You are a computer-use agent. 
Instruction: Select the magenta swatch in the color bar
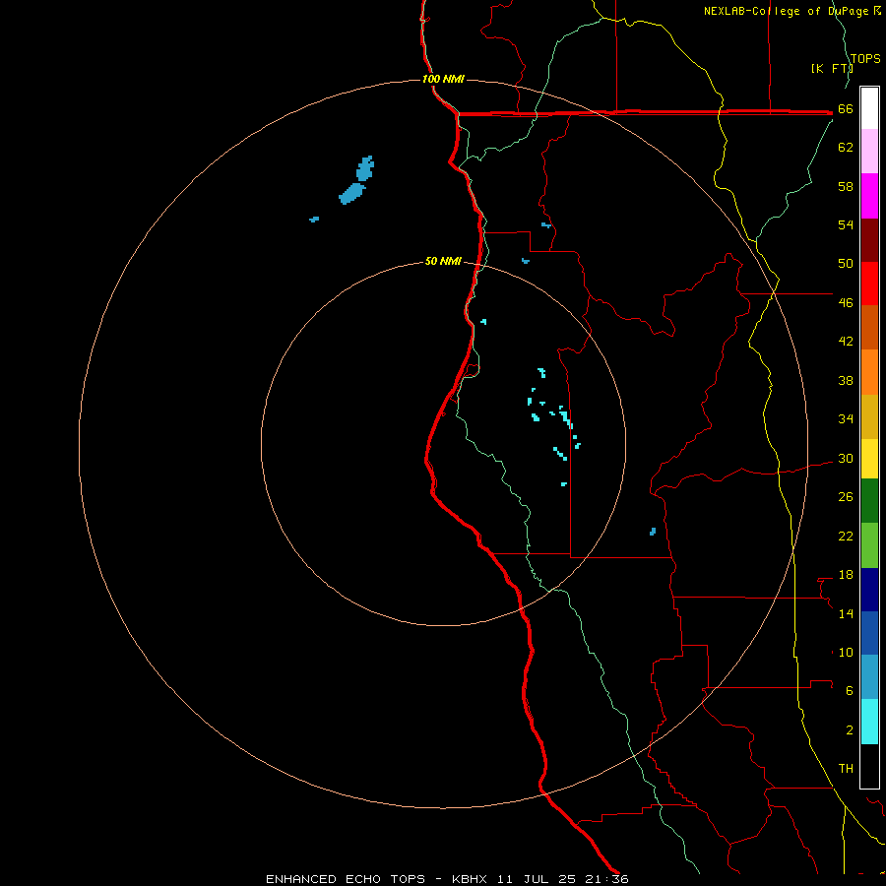click(x=869, y=196)
